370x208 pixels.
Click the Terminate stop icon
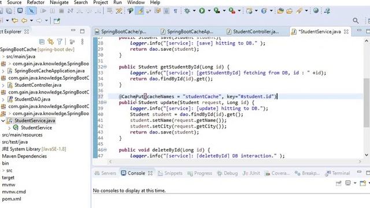click(61, 10)
